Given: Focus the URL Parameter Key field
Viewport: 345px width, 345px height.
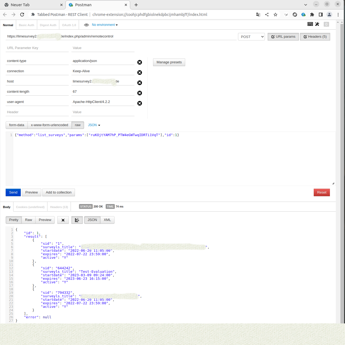Looking at the screenshot, I should [37, 48].
